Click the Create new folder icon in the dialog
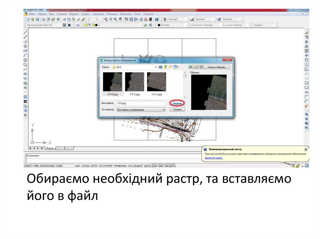The image size is (320, 239). click(170, 67)
